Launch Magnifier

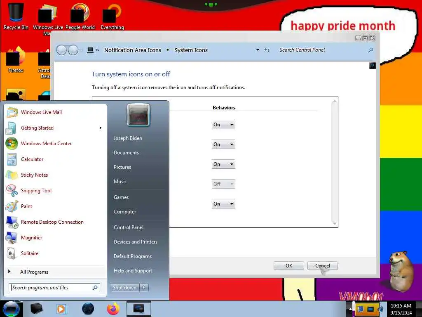55,237
